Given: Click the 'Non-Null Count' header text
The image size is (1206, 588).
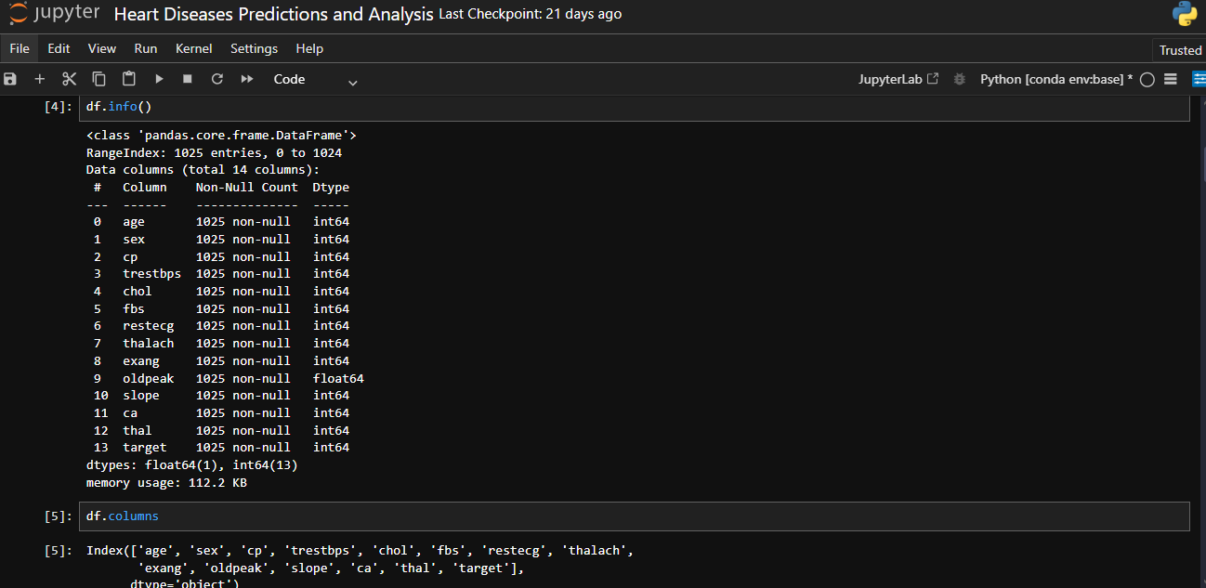Looking at the screenshot, I should (246, 187).
